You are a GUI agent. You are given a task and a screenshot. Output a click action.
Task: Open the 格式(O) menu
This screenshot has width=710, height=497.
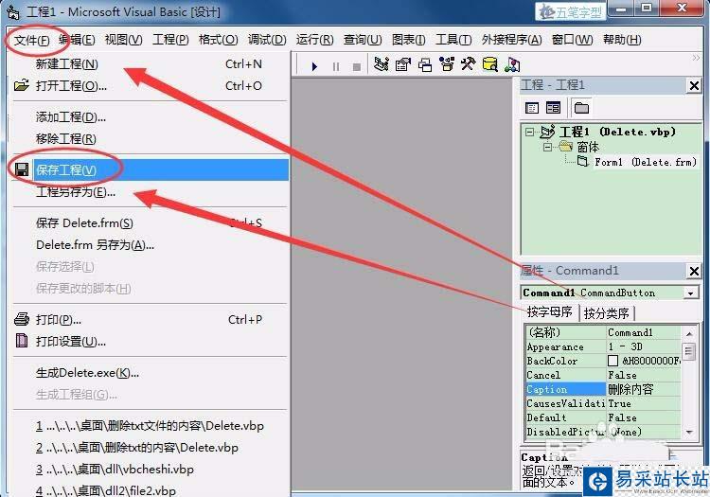pyautogui.click(x=218, y=40)
